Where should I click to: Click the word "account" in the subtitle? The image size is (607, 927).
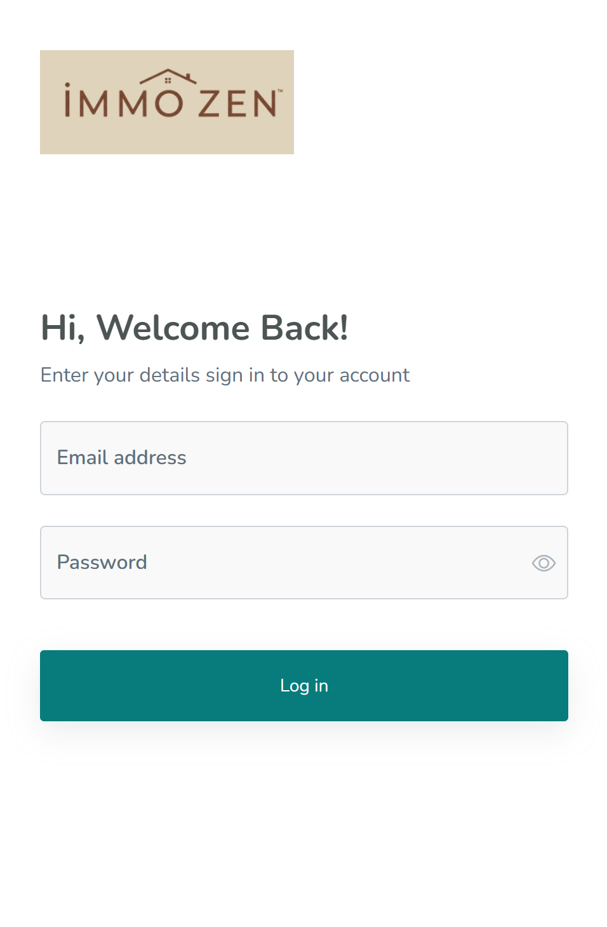375,375
